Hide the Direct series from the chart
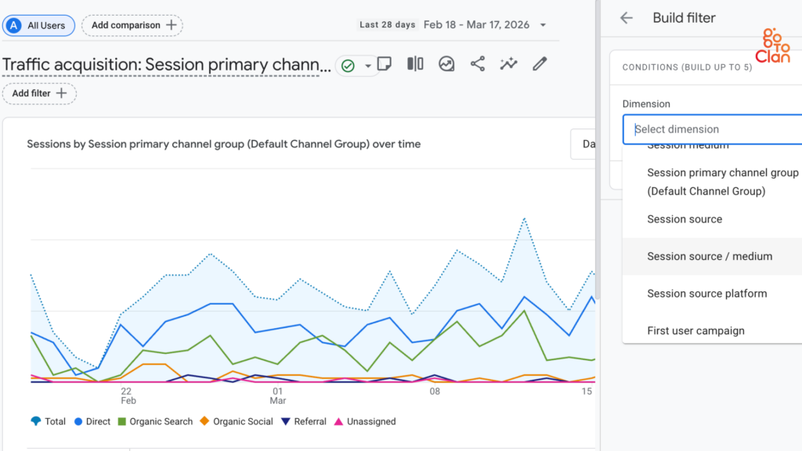Image resolution: width=802 pixels, height=451 pixels. [x=92, y=421]
